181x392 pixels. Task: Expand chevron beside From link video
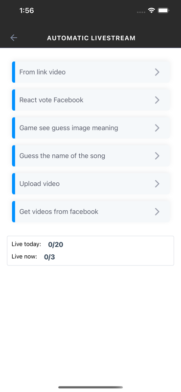point(157,72)
